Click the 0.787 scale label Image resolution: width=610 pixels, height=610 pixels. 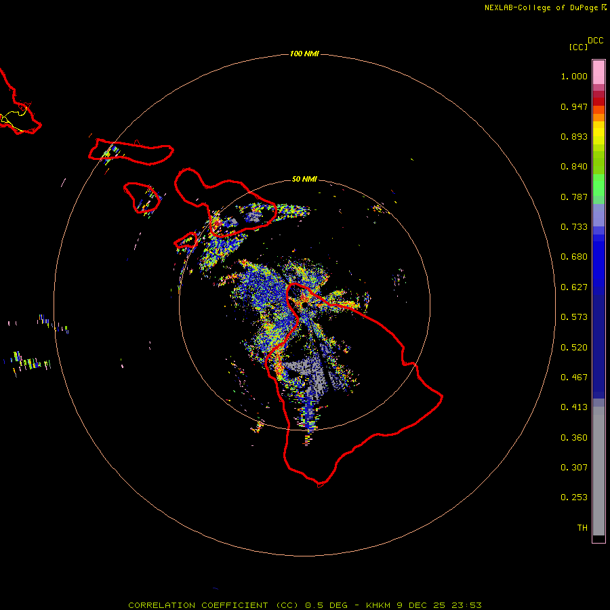tap(574, 197)
